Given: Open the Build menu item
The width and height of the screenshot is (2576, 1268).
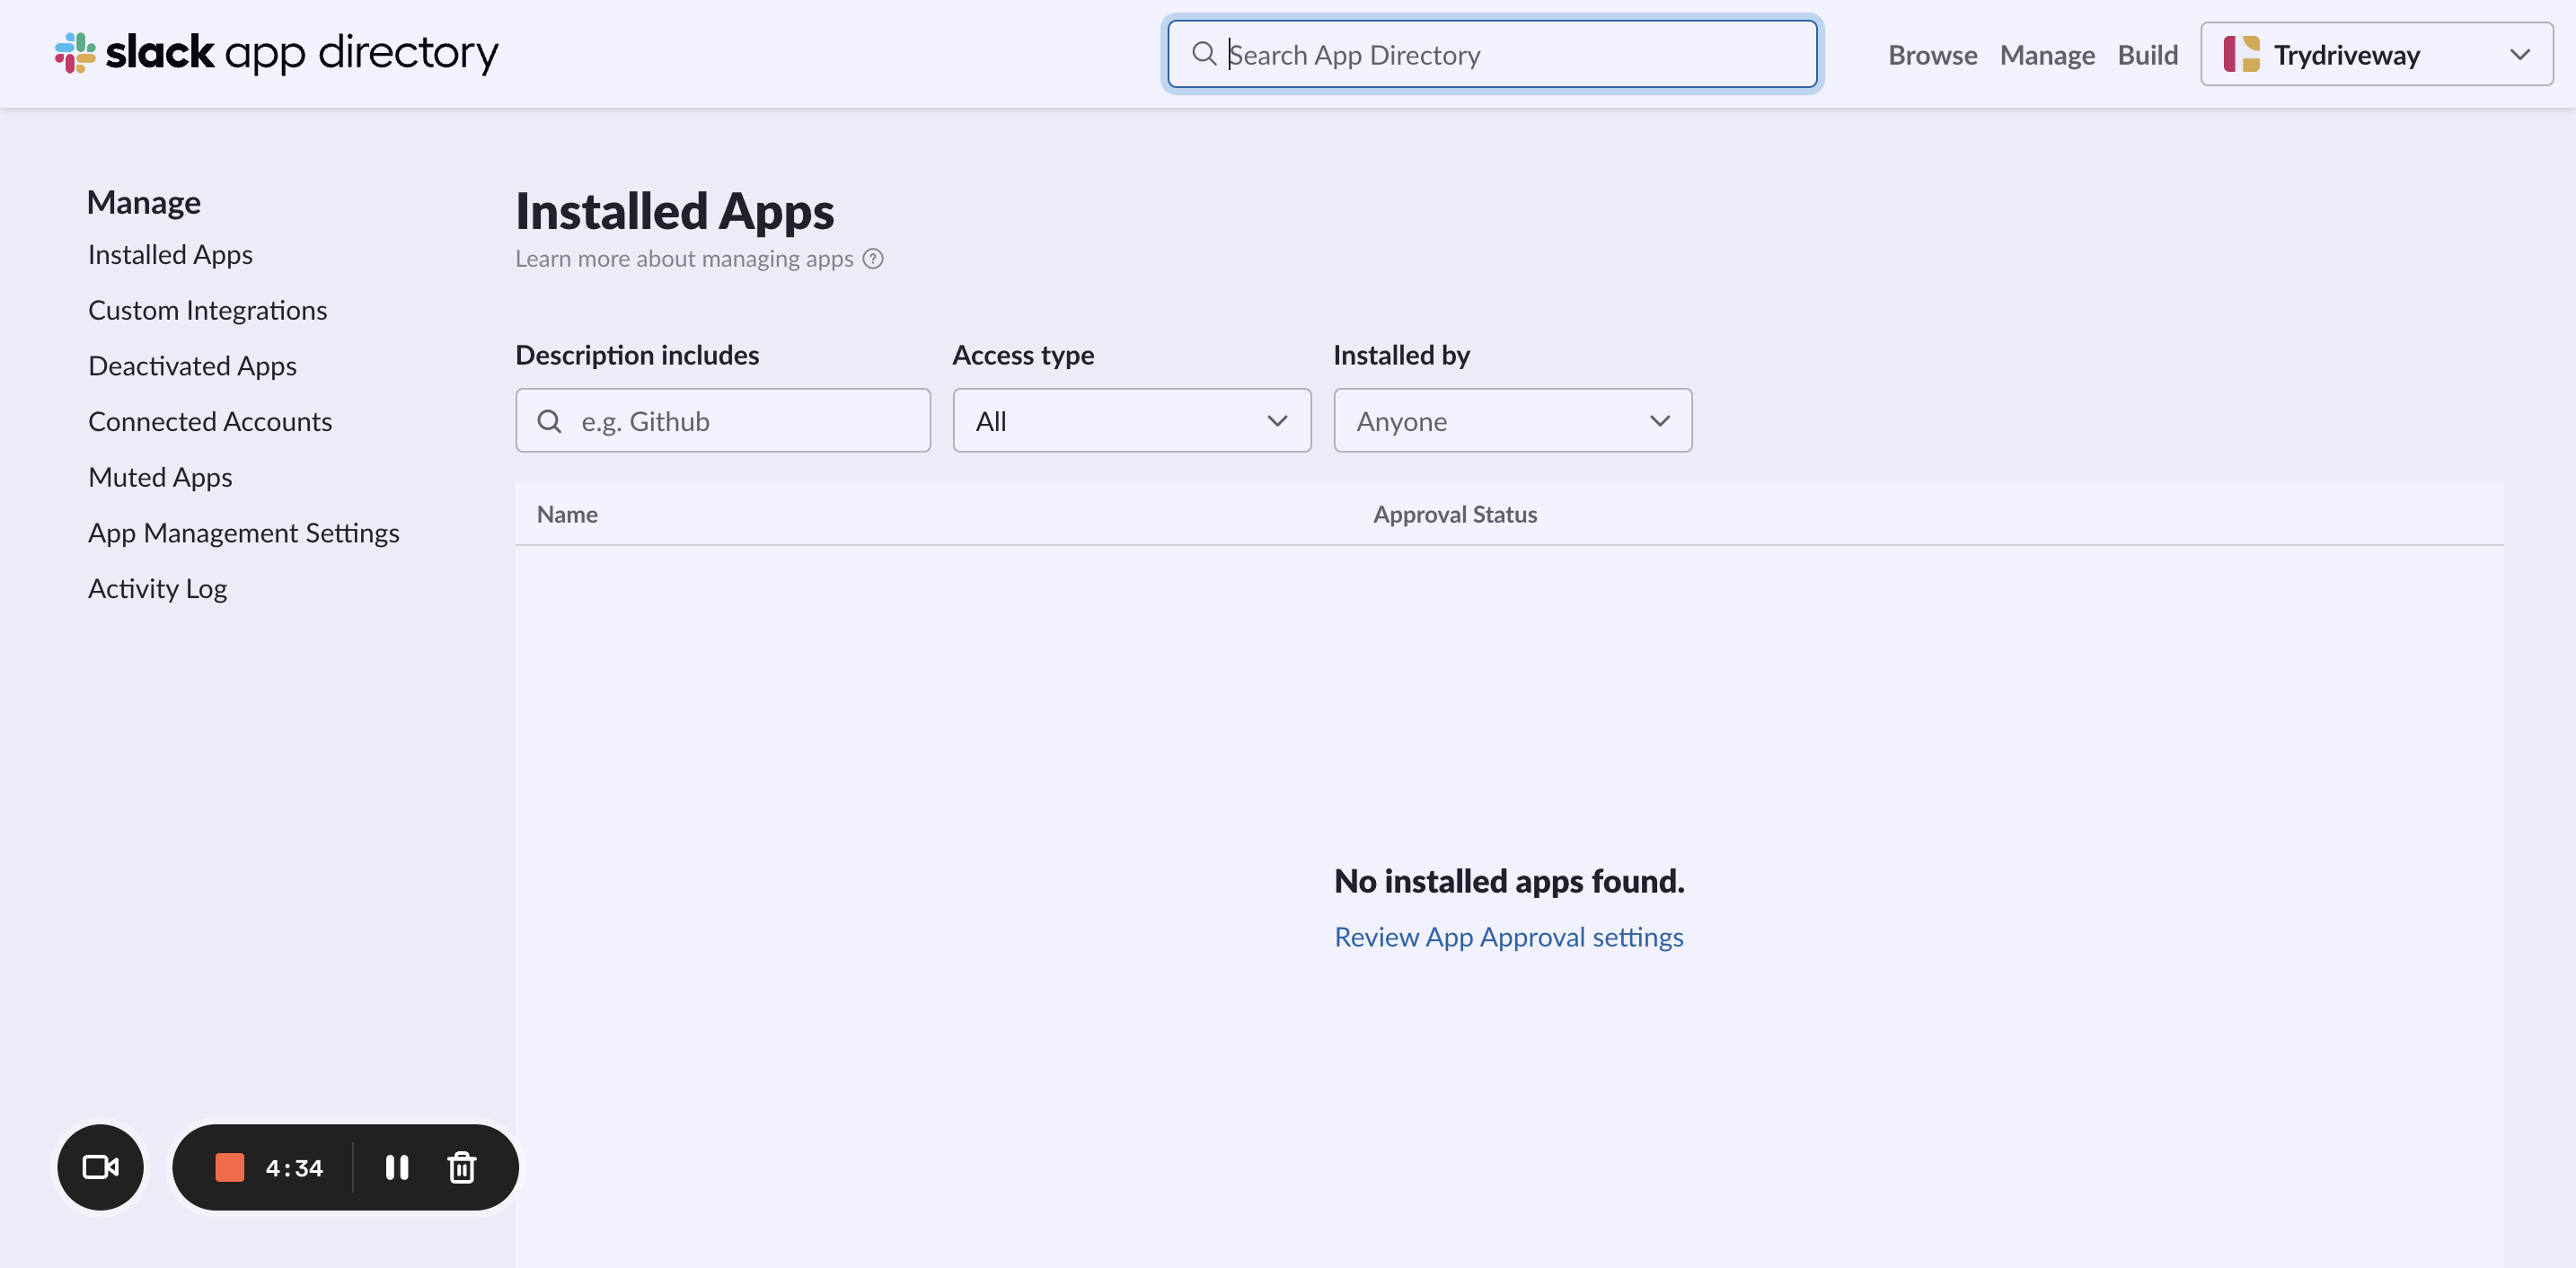Looking at the screenshot, I should pos(2148,53).
